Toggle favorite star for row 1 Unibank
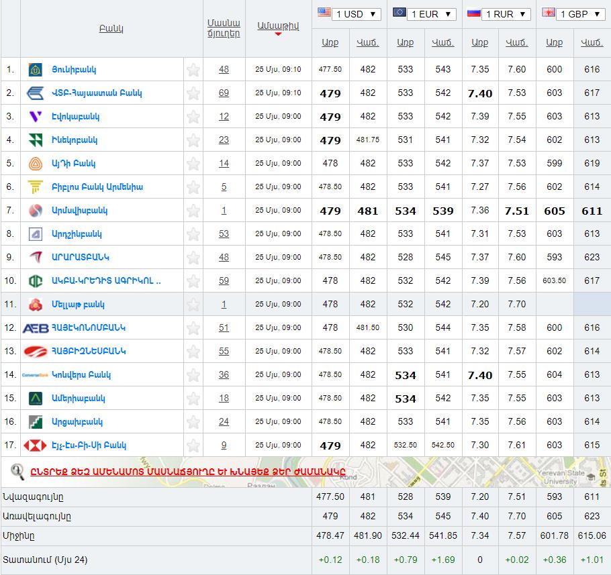This screenshot has height=575, width=611. 193,70
